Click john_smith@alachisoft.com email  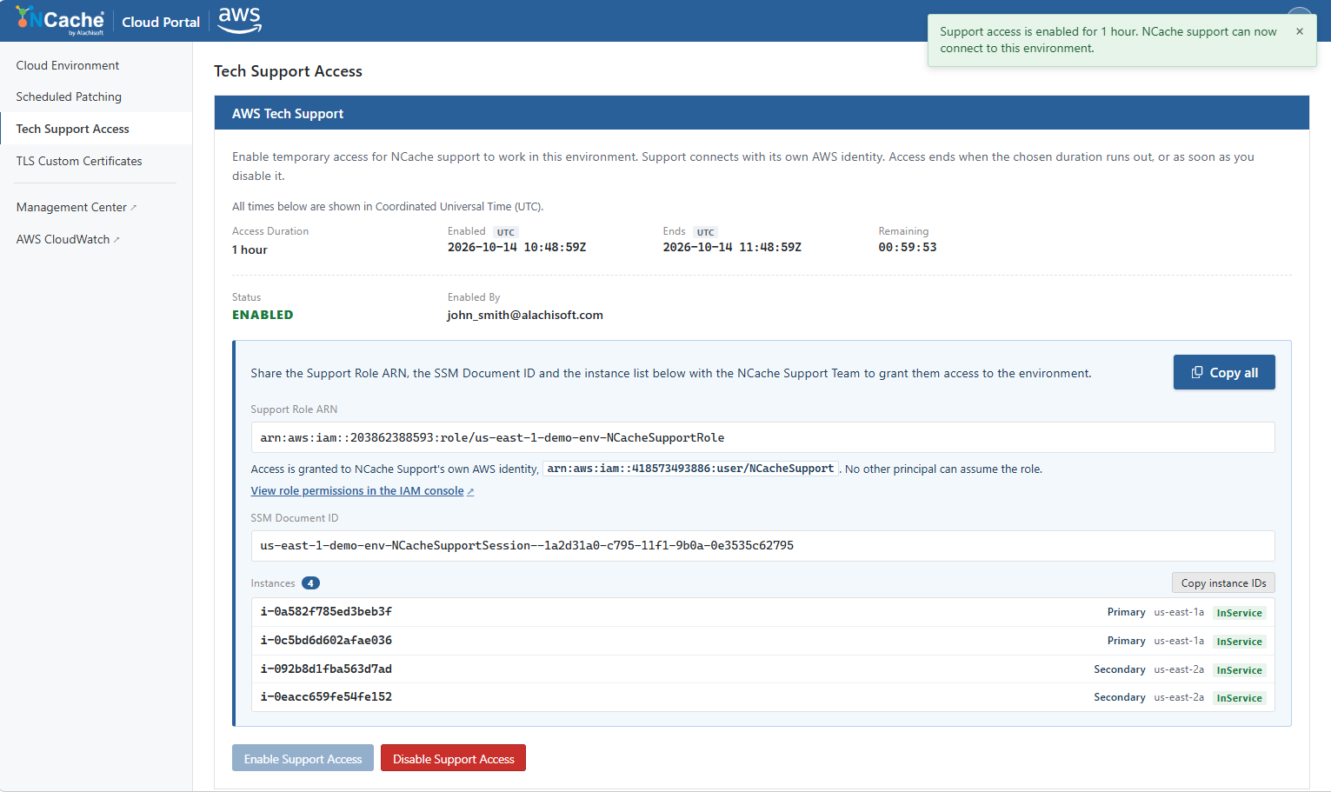click(525, 315)
